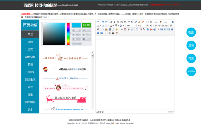
Task: Pick a shade in the saturation color field
Action: tap(54, 34)
